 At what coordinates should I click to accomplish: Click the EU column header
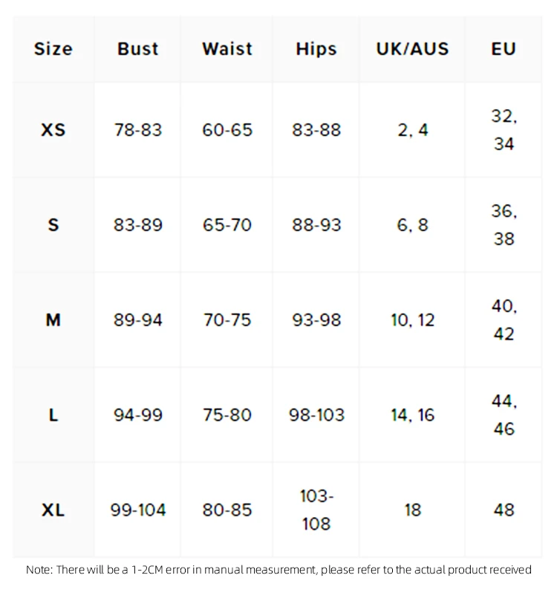click(504, 49)
